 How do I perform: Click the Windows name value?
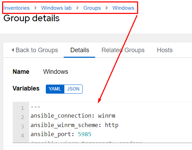(56, 72)
